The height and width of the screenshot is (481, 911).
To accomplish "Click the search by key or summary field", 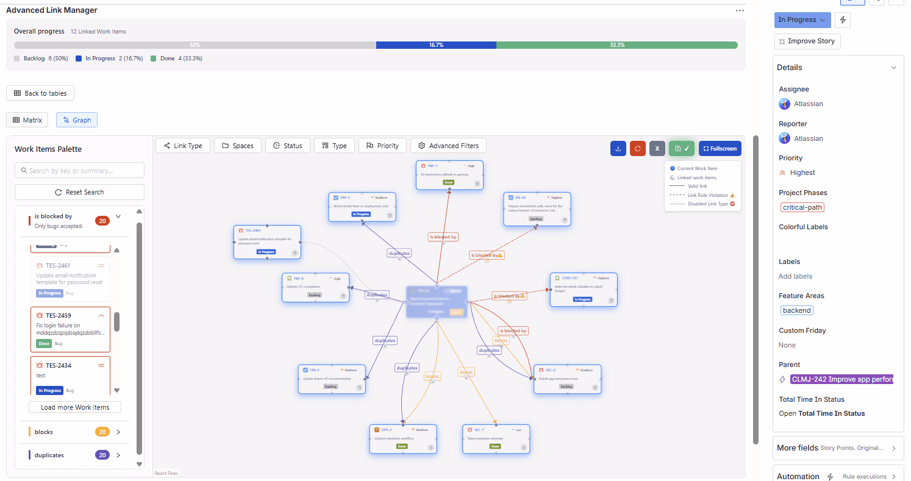I will coord(79,170).
